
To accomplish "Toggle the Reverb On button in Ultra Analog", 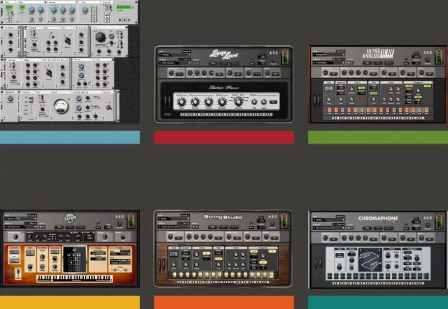I will tap(430, 74).
